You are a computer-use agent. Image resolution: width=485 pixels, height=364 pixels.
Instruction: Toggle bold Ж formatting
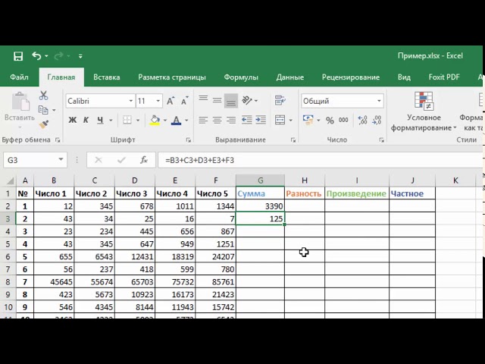click(x=73, y=121)
